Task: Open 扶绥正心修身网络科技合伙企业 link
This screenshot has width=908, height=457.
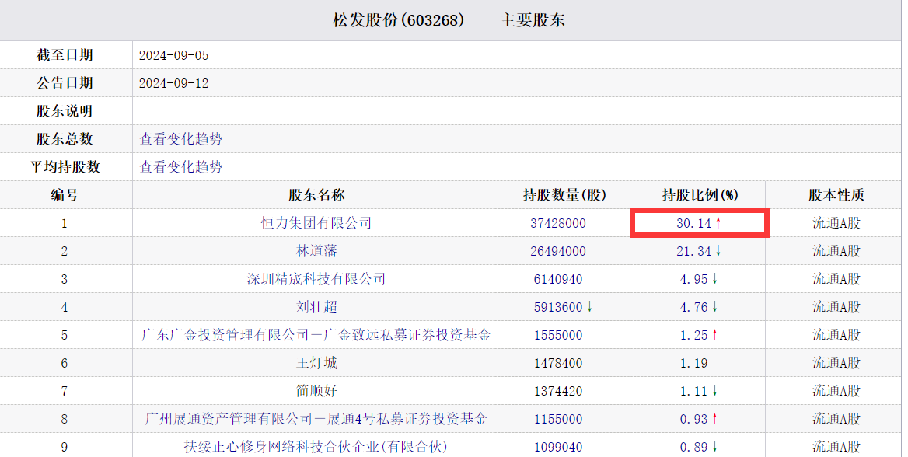Action: (x=316, y=447)
